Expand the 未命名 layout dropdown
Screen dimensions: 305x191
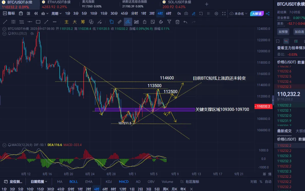(x=239, y=13)
